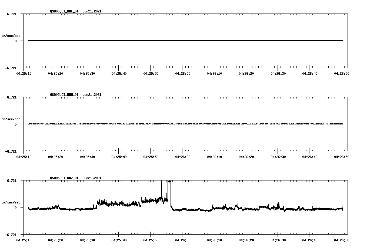Click the 6.721 upper limit on HNZ axis
367x250 pixels.
tap(12, 180)
